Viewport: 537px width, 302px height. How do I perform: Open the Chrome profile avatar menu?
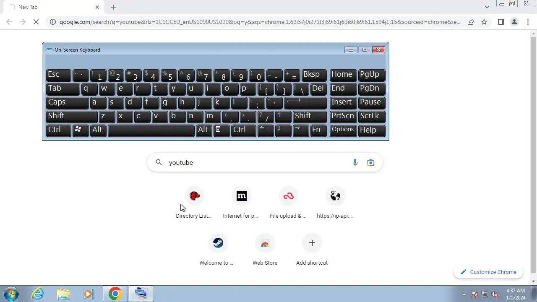click(514, 22)
